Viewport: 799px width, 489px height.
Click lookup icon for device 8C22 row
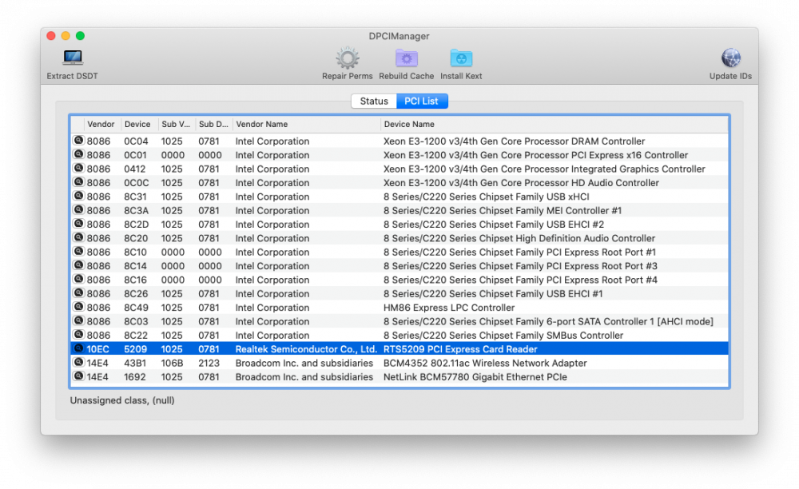pyautogui.click(x=78, y=335)
